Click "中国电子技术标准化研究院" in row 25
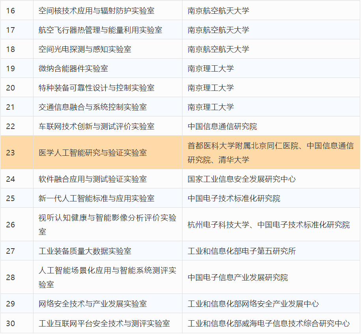361x334 pixels. [234, 198]
